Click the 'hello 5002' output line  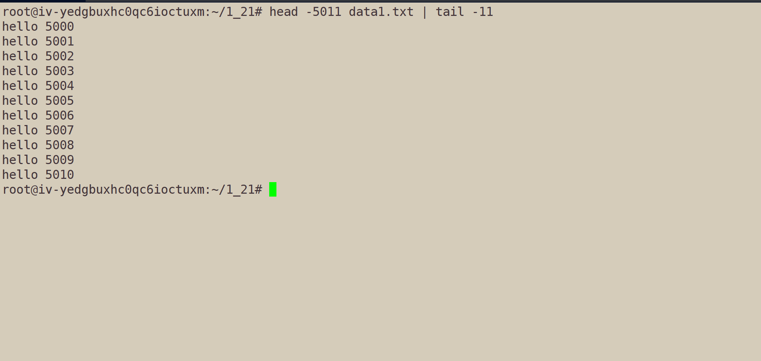(38, 56)
